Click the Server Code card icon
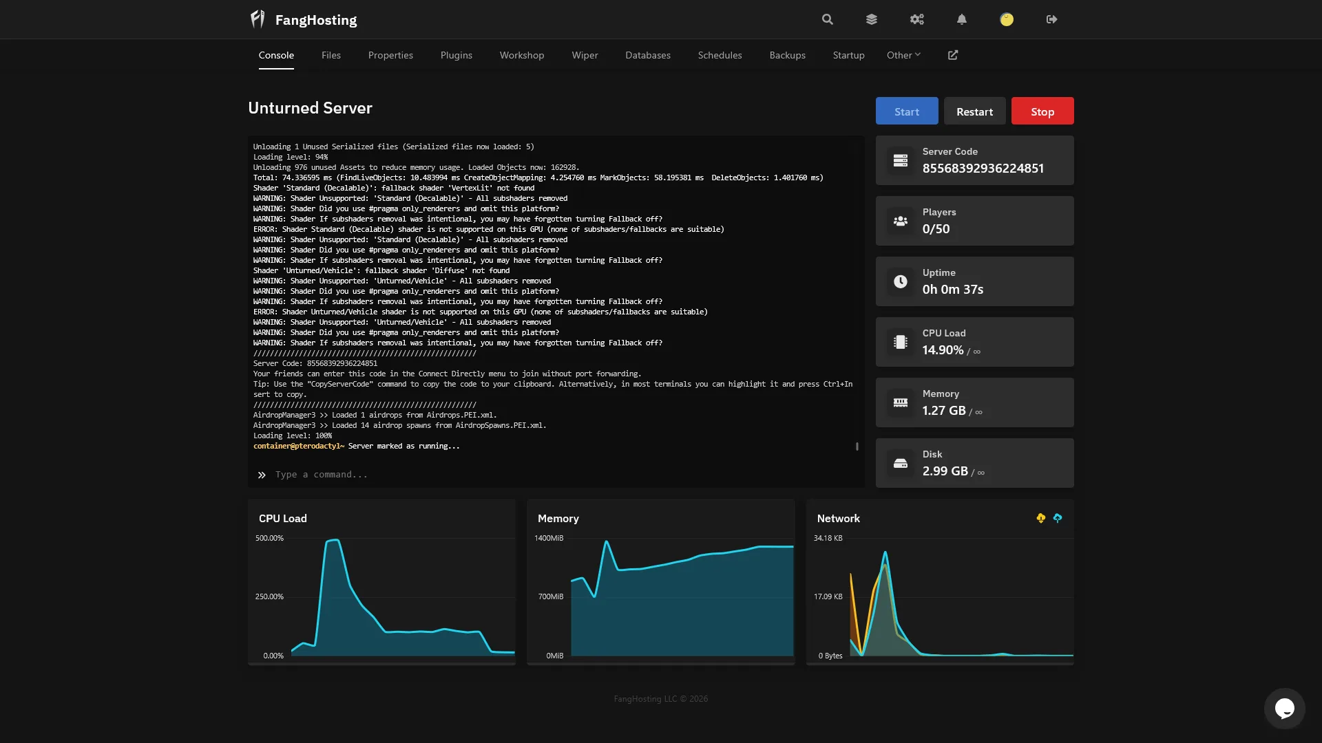Screen dimensions: 1322x743 point(901,160)
